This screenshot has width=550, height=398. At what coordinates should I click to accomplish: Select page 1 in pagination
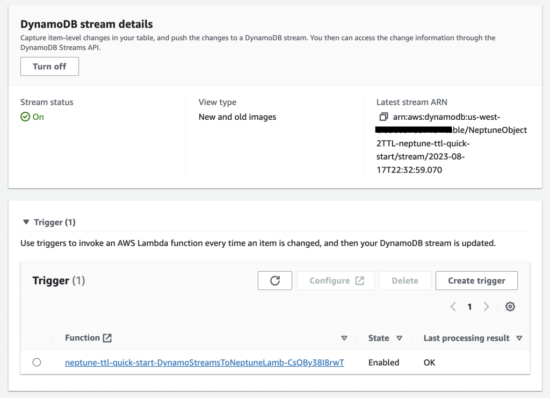[x=469, y=306]
